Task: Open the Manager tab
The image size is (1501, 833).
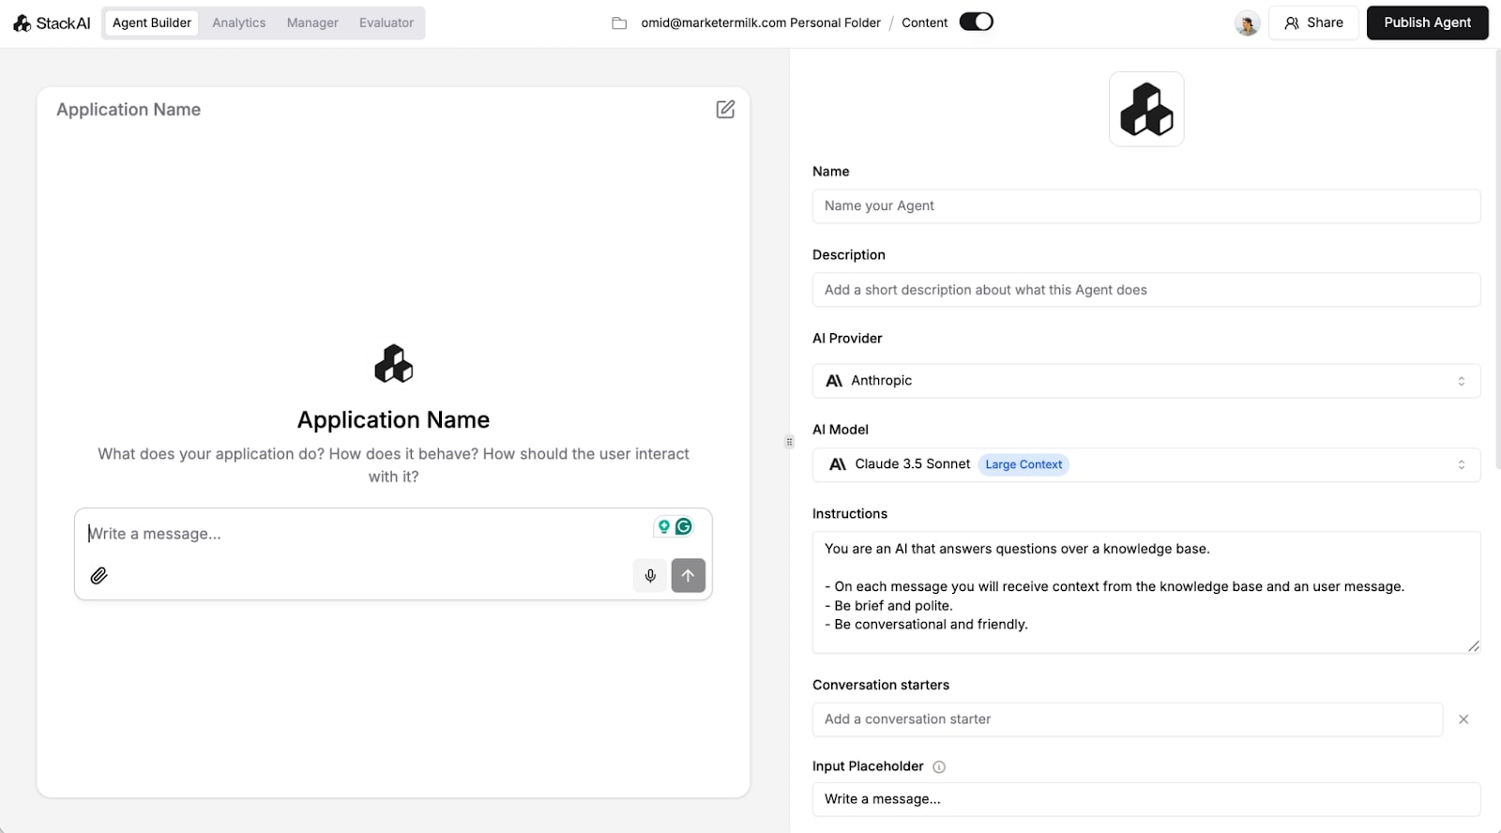Action: tap(312, 23)
